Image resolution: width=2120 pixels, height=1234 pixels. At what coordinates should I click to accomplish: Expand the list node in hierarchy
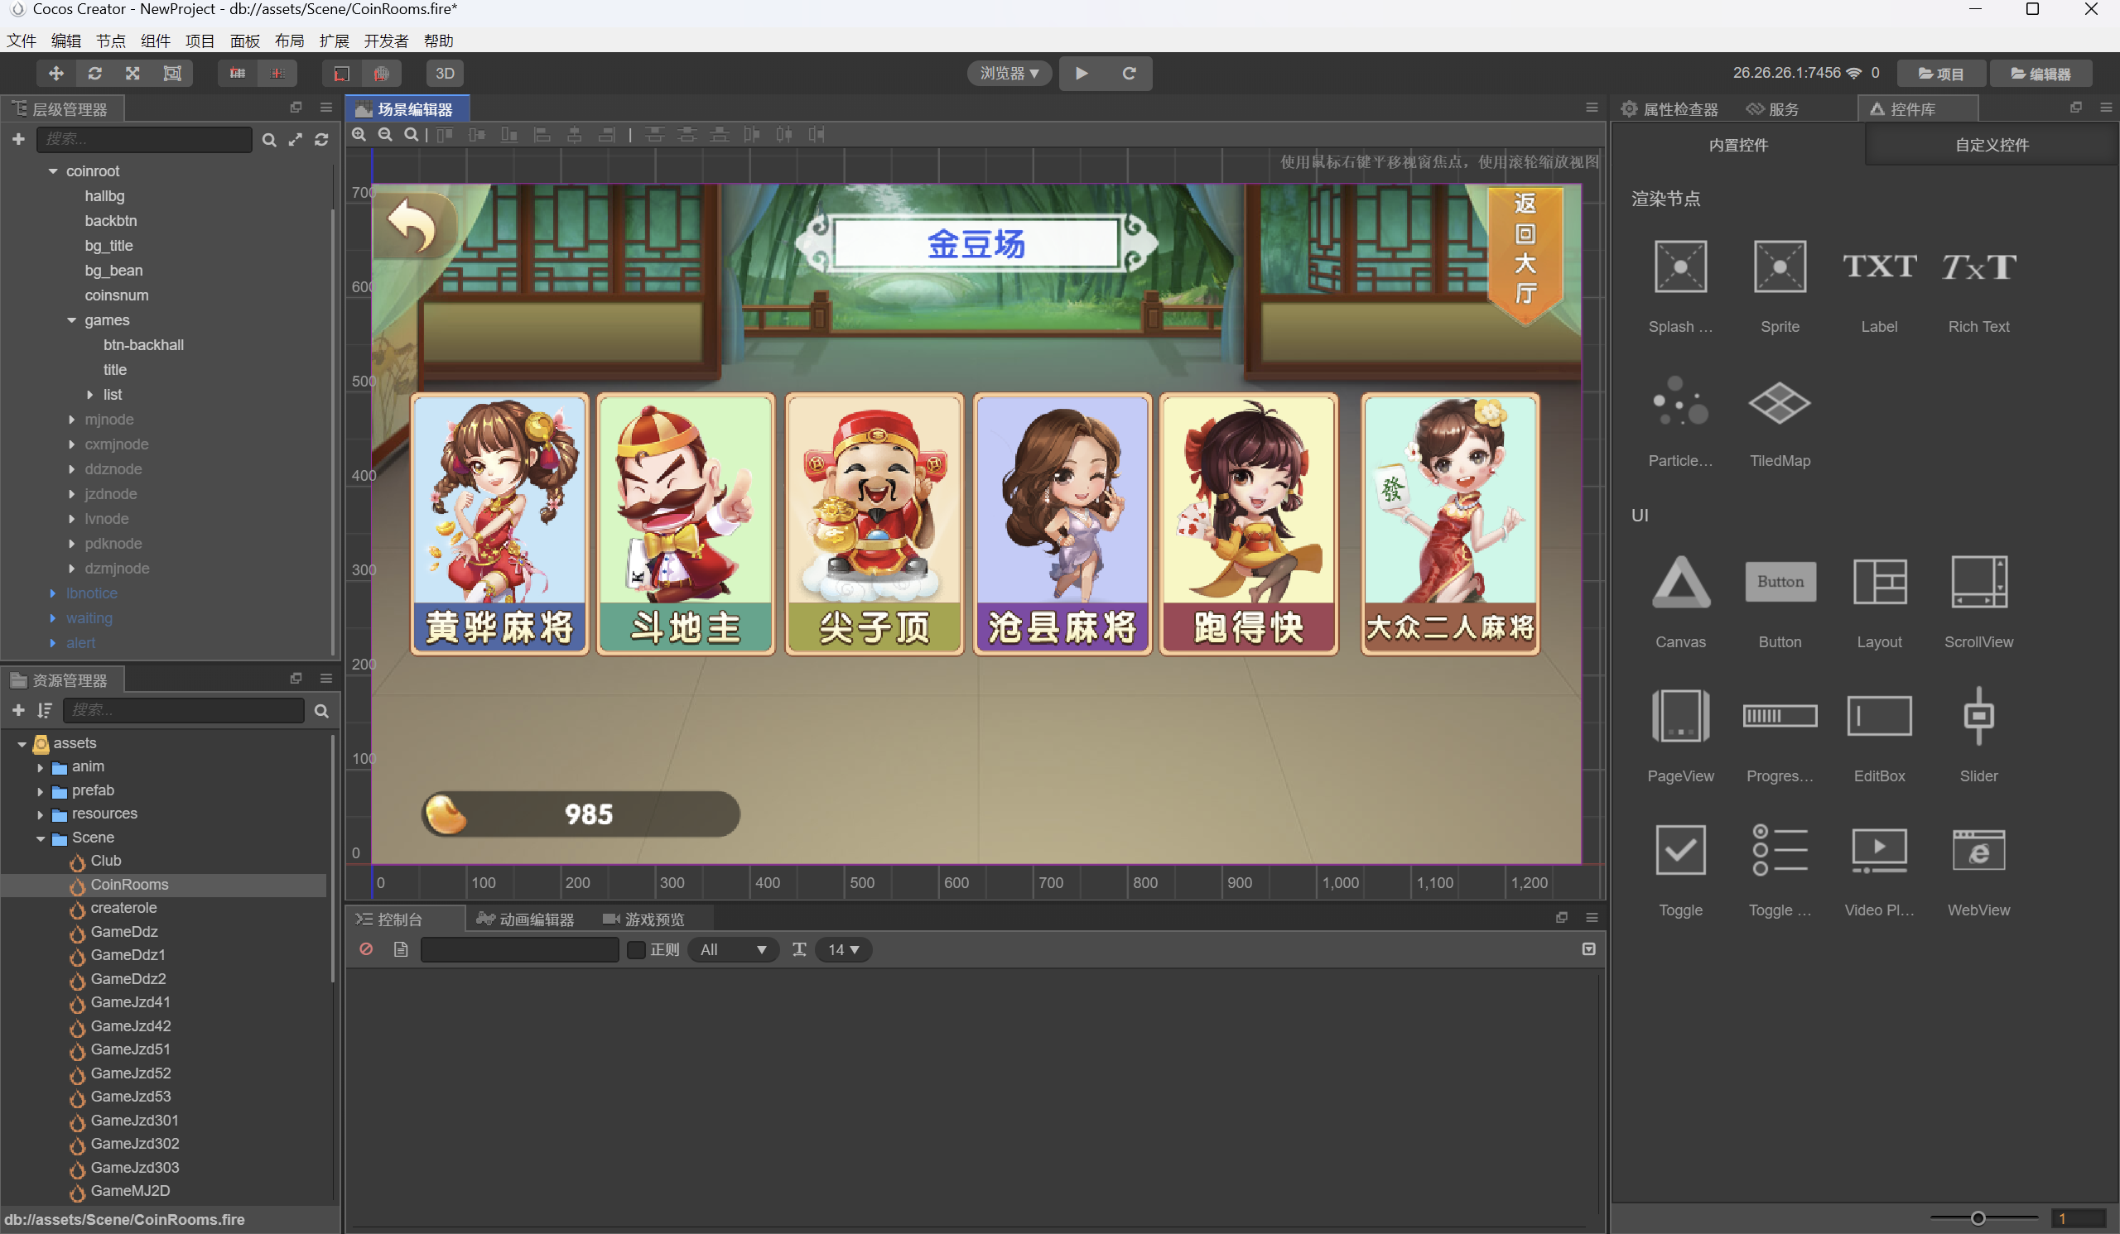[x=91, y=394]
